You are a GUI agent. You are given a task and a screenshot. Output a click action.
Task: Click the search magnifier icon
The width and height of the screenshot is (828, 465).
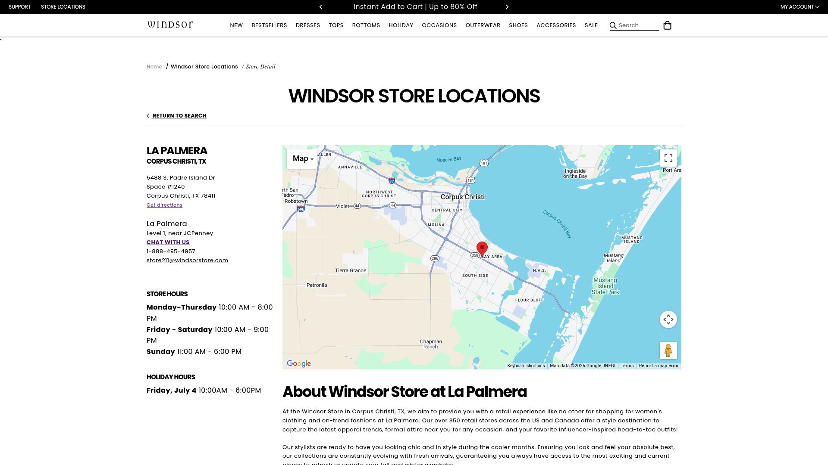pyautogui.click(x=613, y=25)
